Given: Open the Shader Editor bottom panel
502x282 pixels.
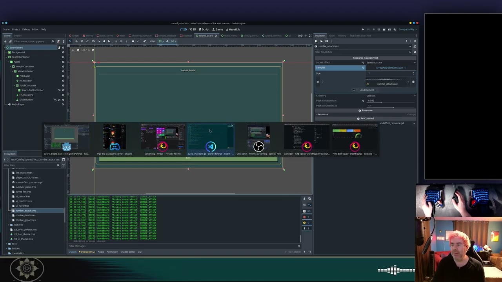Looking at the screenshot, I should pos(128,252).
